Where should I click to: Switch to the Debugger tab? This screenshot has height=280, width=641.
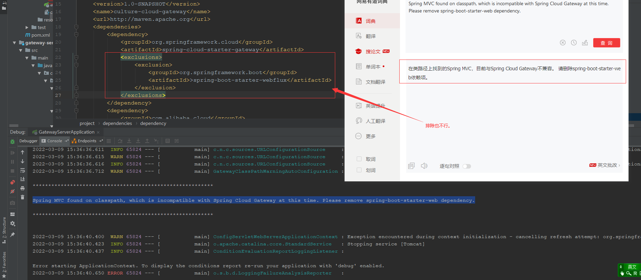[28, 141]
